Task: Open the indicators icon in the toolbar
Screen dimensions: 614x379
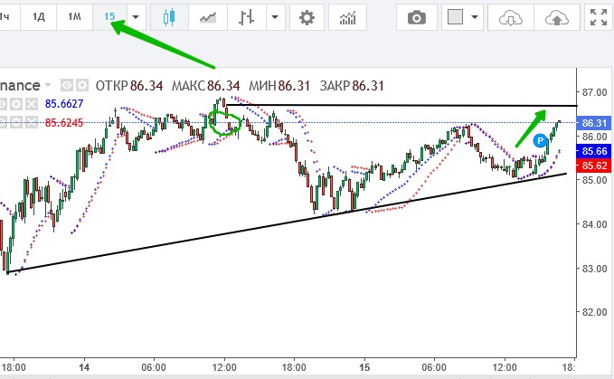Action: tap(347, 17)
